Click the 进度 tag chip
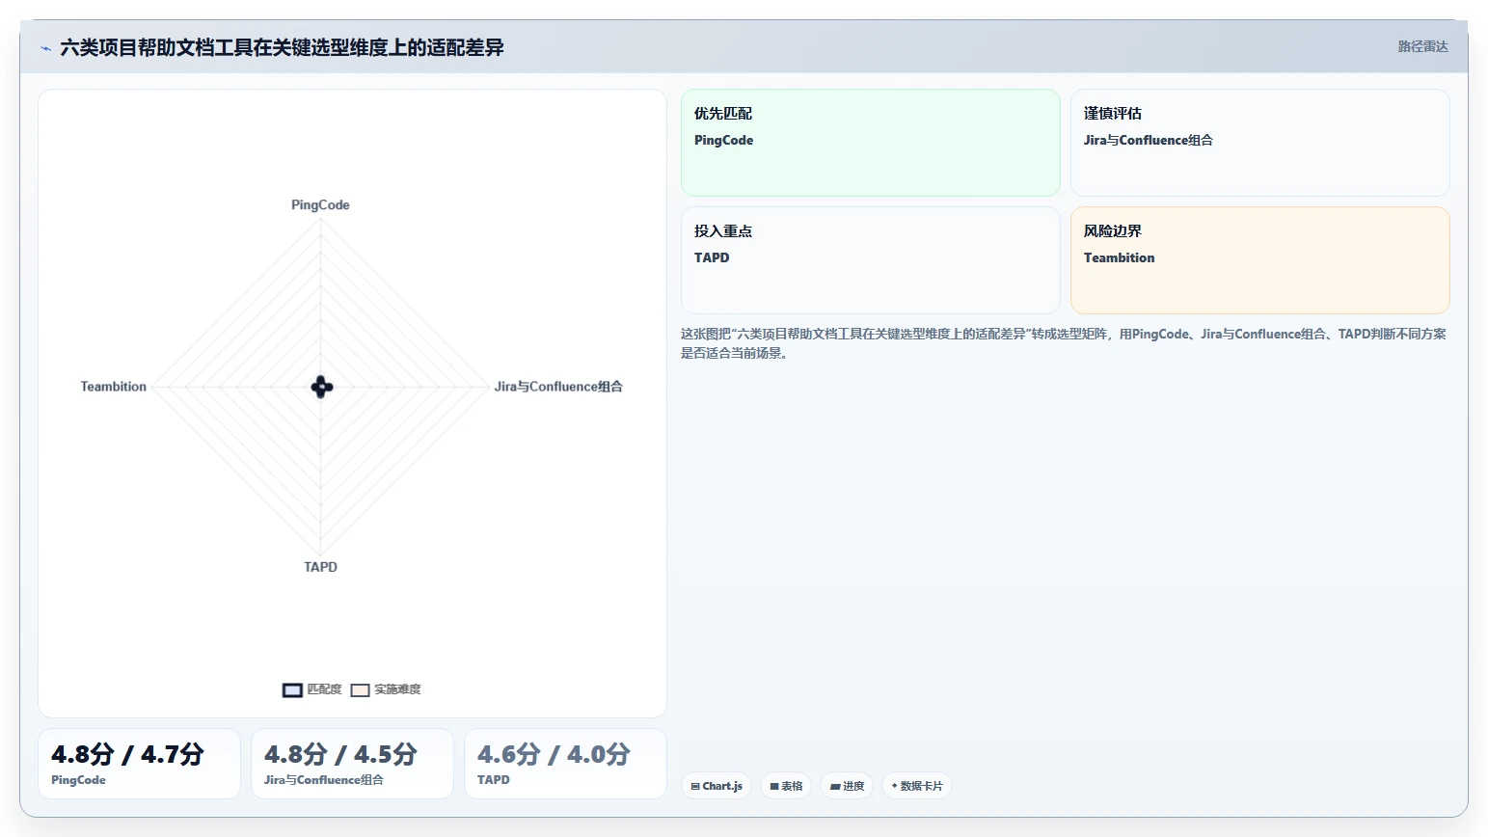 (x=847, y=786)
